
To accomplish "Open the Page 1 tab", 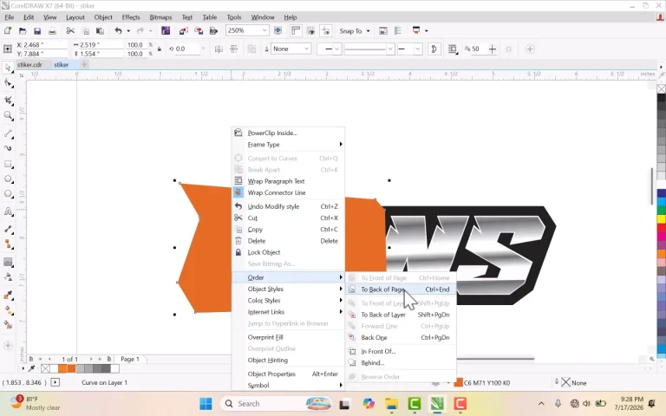I will (x=130, y=359).
